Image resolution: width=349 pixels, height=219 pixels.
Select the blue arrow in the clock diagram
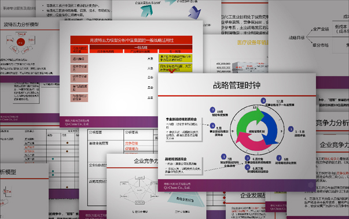point(270,128)
